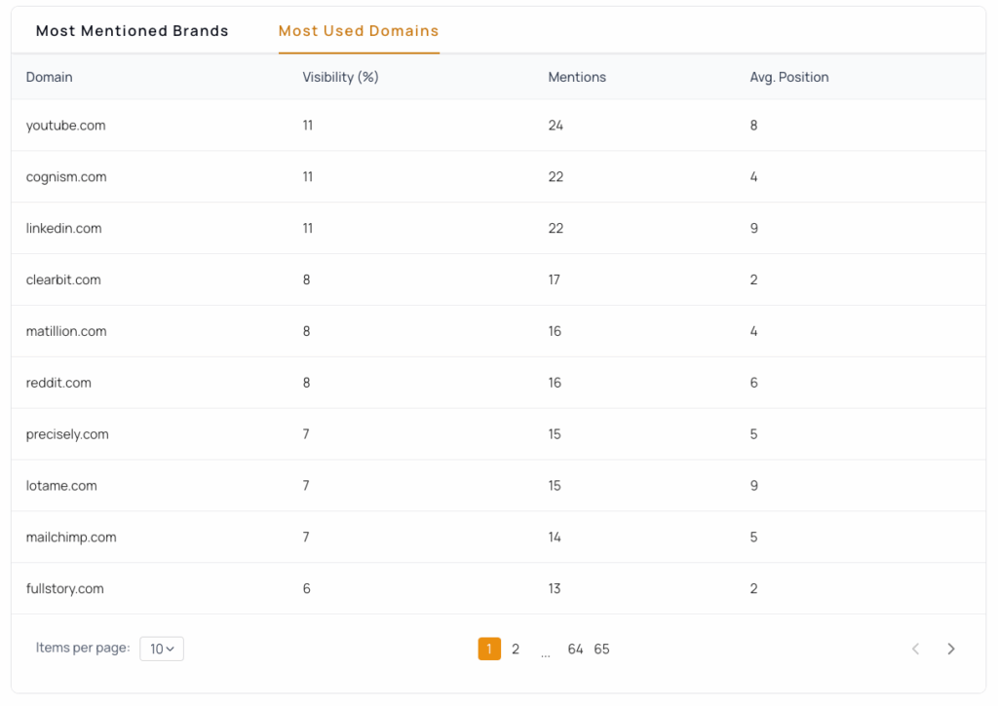Select linkedin.com domain row
Image resolution: width=998 pixels, height=706 pixels.
tap(498, 228)
